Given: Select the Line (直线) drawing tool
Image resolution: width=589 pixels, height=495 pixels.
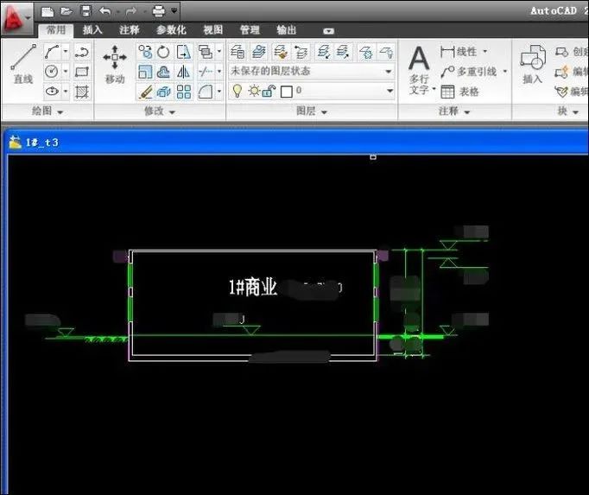Looking at the screenshot, I should 23,63.
